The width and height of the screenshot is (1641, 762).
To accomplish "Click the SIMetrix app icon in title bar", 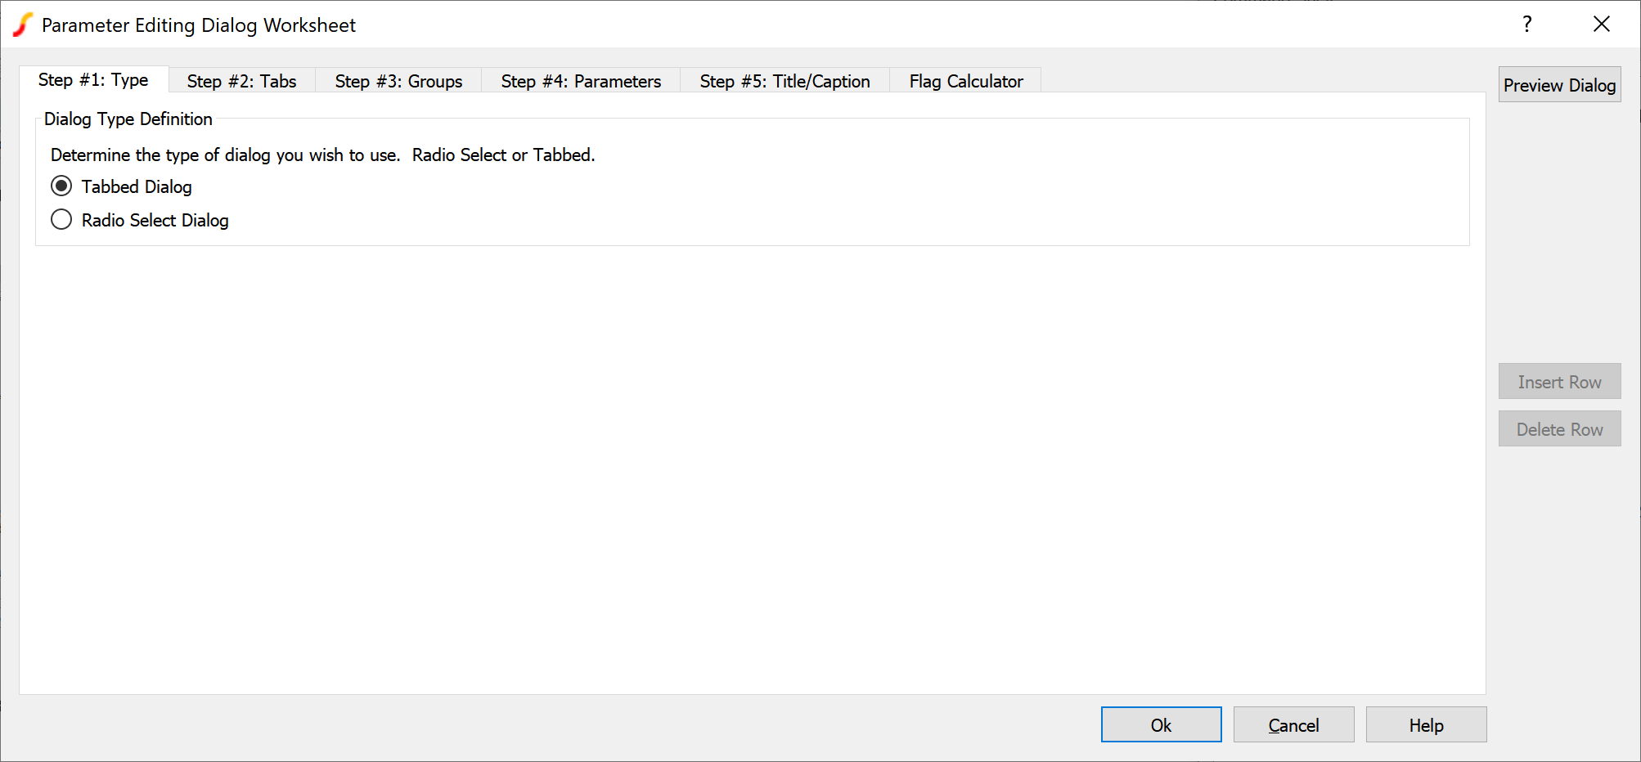I will [23, 25].
